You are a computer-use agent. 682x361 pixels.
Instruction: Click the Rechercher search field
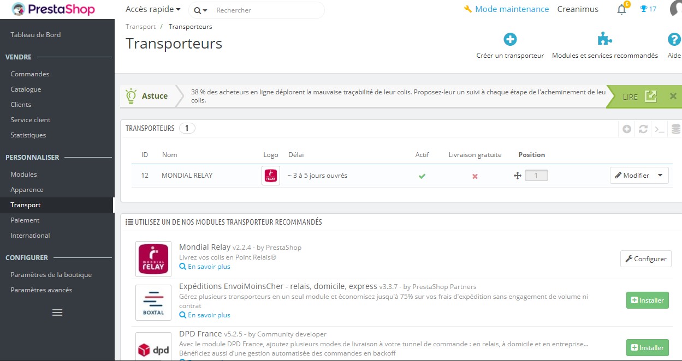click(268, 10)
